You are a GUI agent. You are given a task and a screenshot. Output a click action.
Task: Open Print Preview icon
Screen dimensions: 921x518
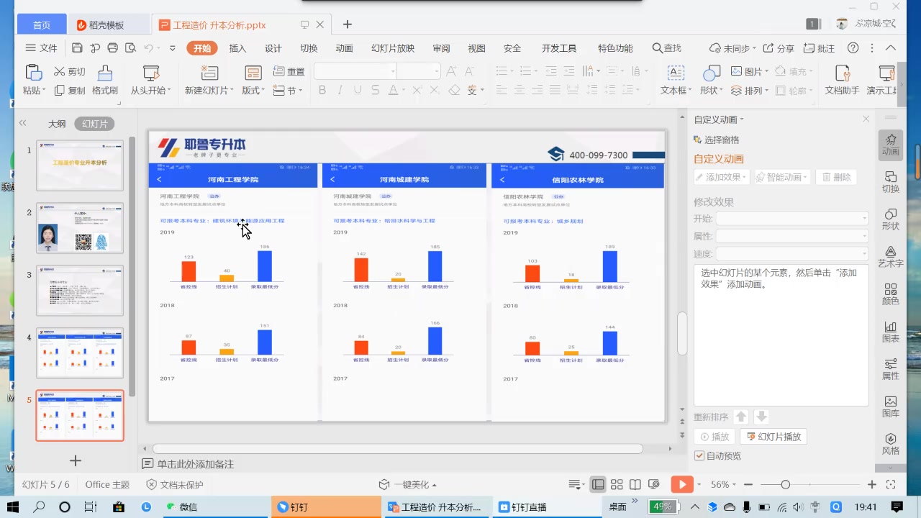tap(130, 48)
